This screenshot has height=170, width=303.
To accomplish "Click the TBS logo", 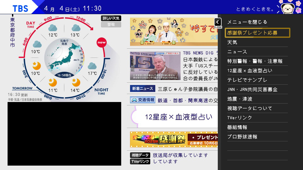I will [x=20, y=8].
